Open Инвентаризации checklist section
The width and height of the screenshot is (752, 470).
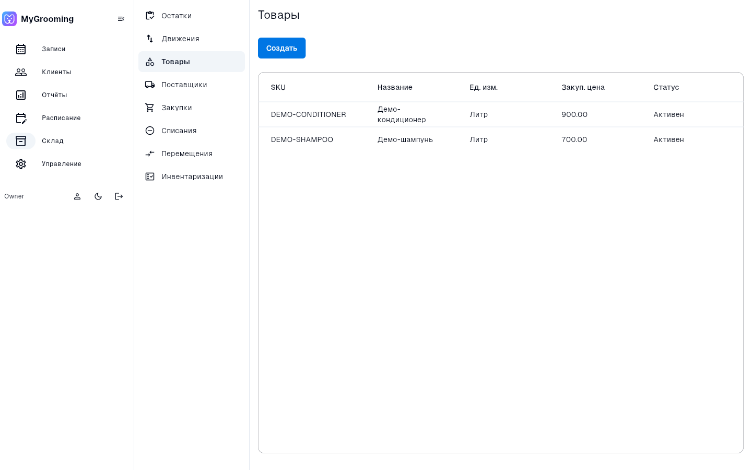pyautogui.click(x=192, y=177)
